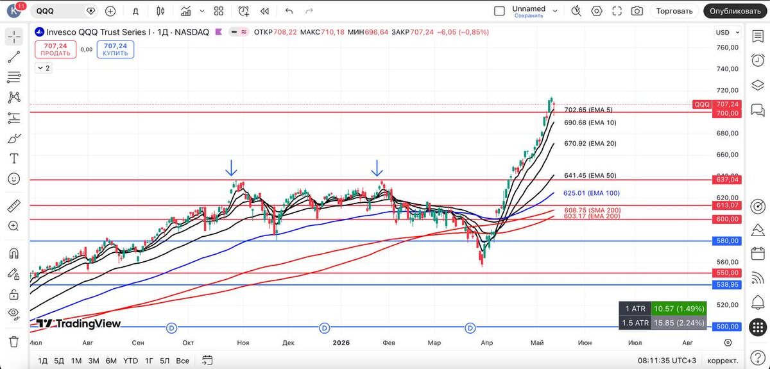This screenshot has height=369, width=770.
Task: Toggle magnet mode for drawings
Action: (x=13, y=253)
